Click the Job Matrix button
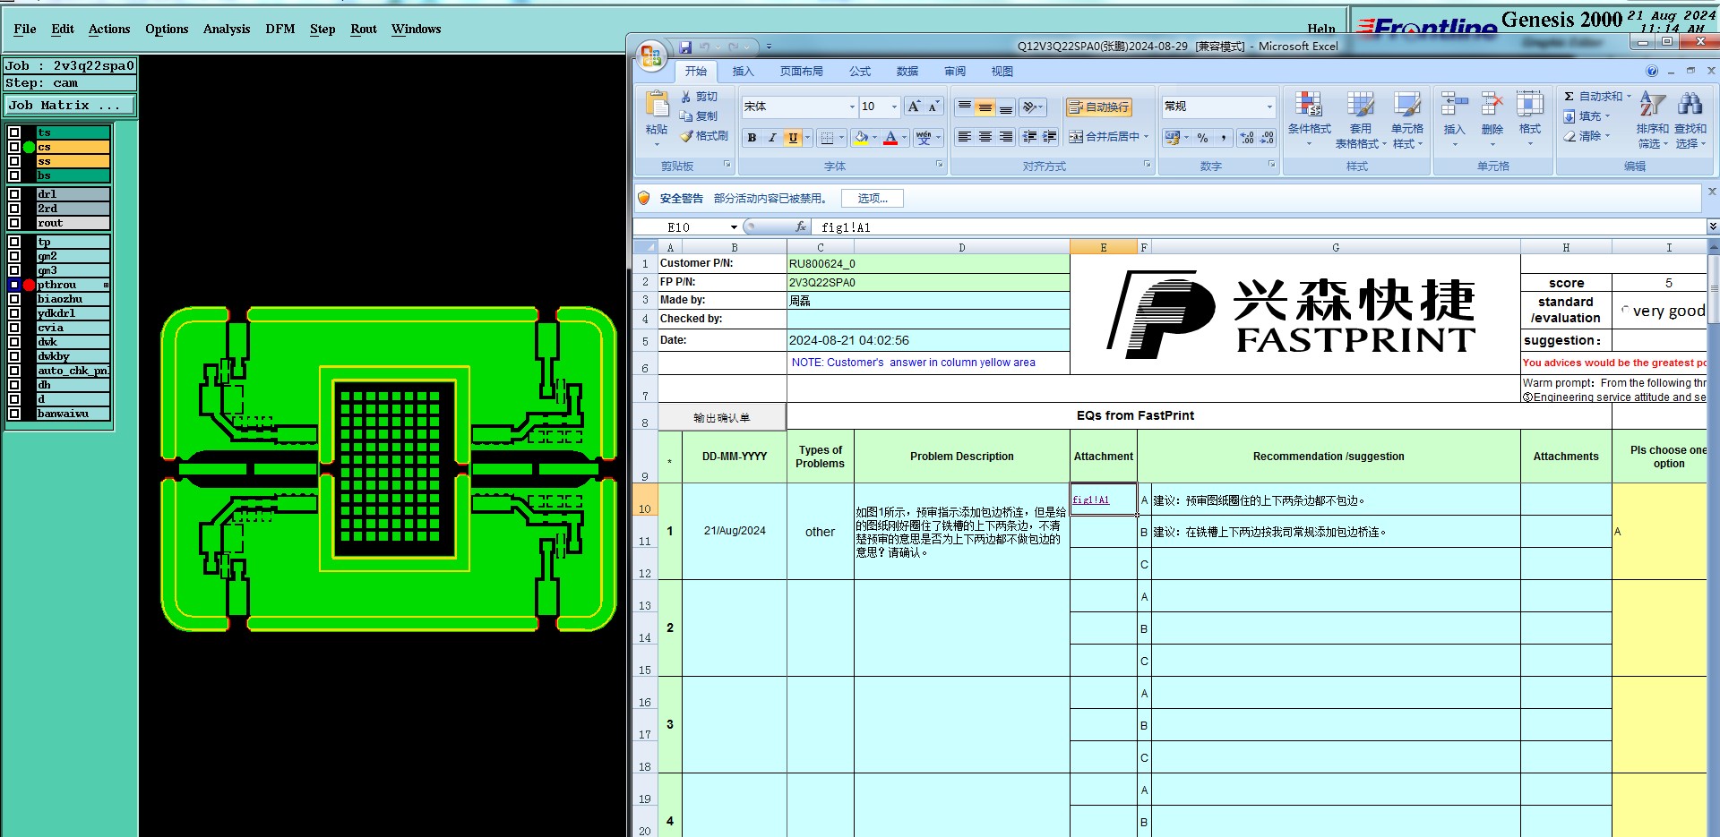The image size is (1720, 837). point(70,106)
